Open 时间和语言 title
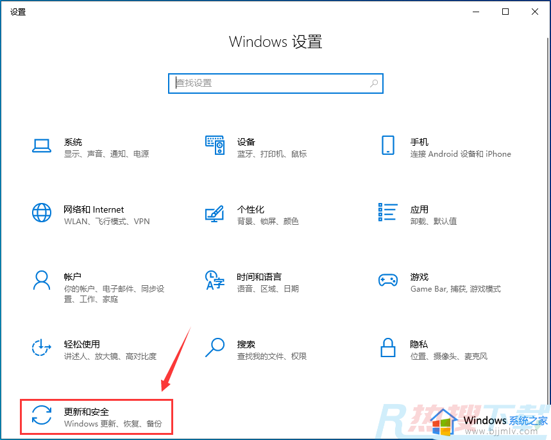The image size is (551, 440). [x=259, y=277]
